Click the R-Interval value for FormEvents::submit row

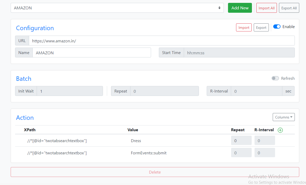[265, 153]
